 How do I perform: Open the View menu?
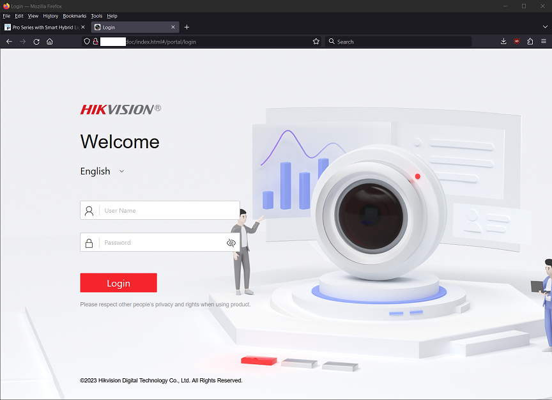pyautogui.click(x=33, y=16)
